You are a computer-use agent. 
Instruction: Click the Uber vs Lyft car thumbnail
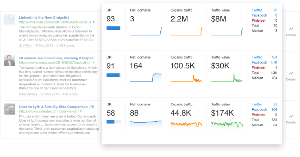(x=9, y=109)
